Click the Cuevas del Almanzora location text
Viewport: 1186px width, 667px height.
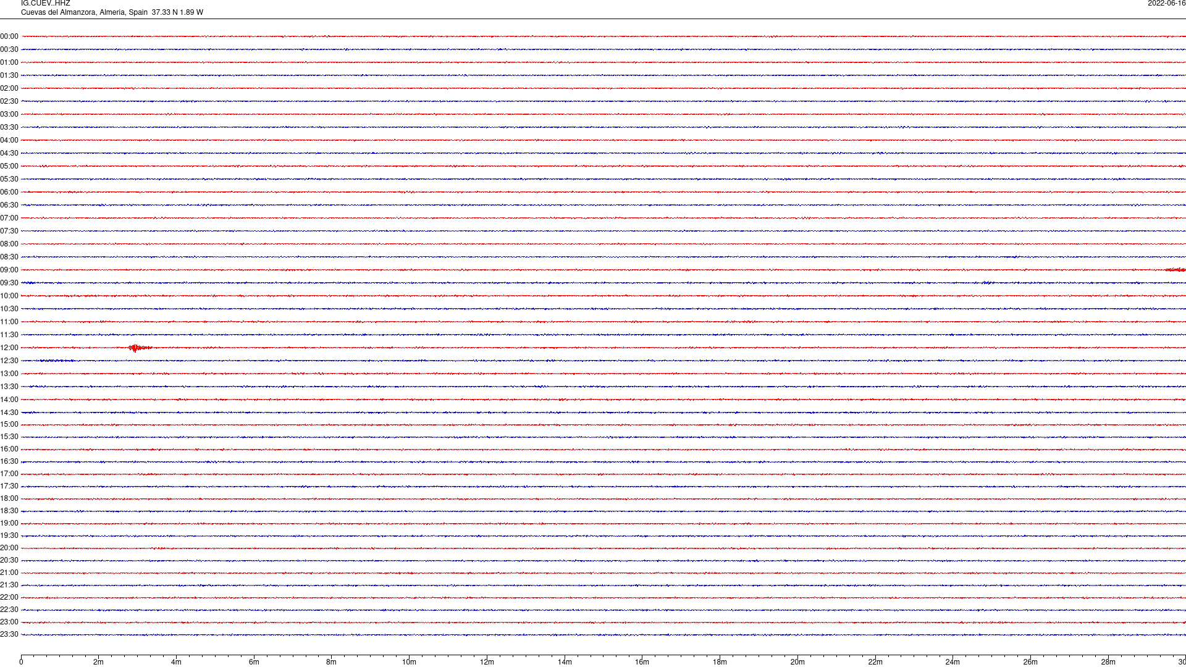tap(112, 12)
